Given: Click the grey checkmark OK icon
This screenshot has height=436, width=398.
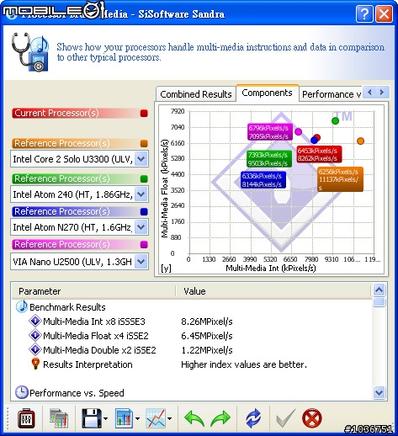Looking at the screenshot, I should coord(286,418).
